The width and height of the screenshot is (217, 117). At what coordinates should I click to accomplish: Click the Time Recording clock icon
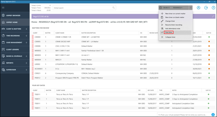coord(3,35)
